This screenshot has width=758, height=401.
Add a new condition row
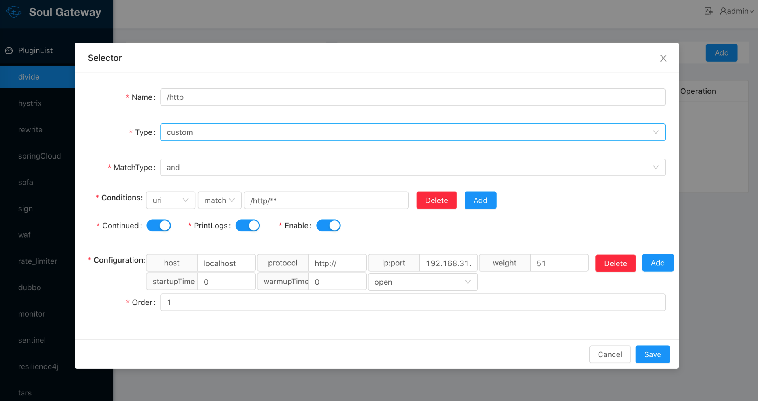[480, 200]
